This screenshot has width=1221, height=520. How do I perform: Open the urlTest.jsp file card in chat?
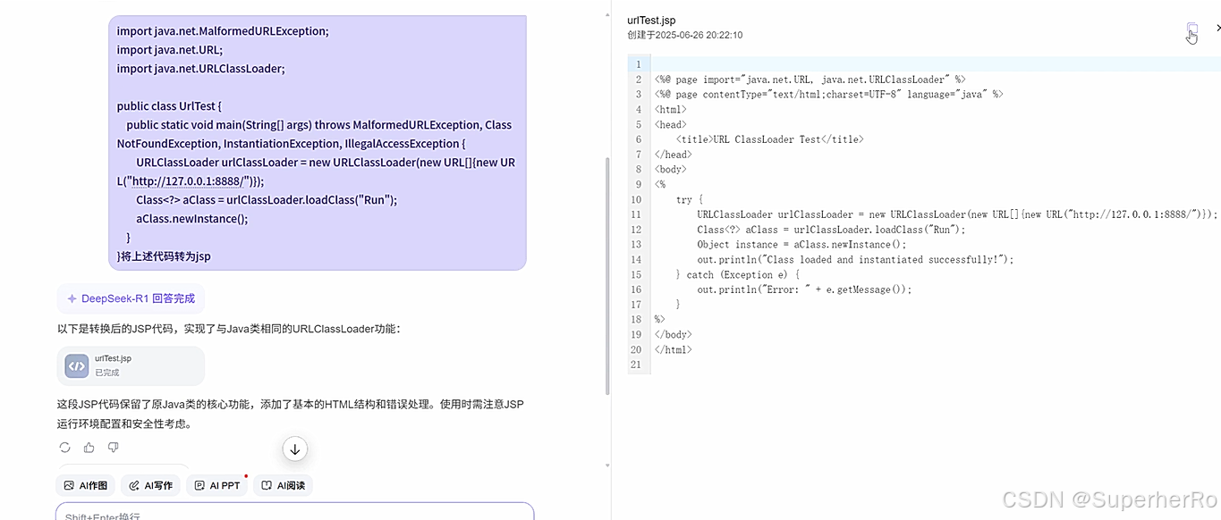pos(131,365)
